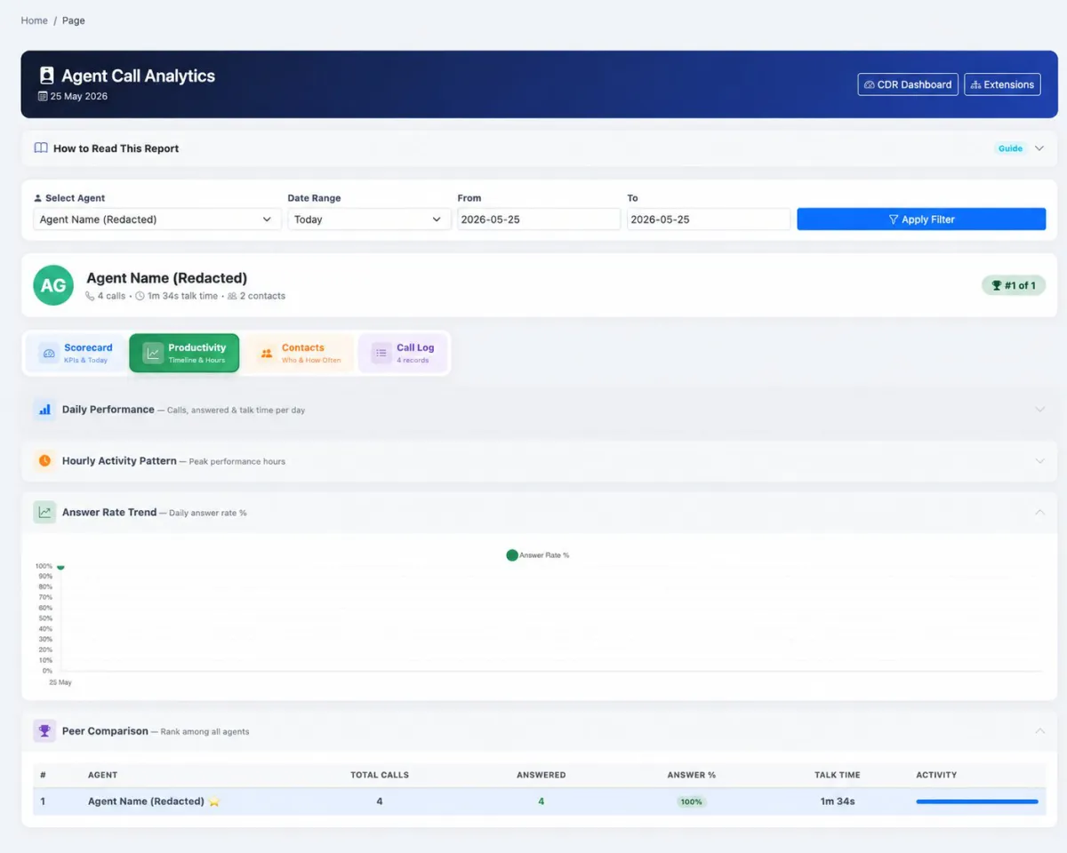1067x853 pixels.
Task: Click the To date field
Action: (709, 219)
